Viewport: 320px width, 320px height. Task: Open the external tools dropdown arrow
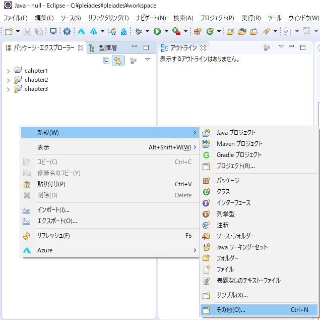185,31
